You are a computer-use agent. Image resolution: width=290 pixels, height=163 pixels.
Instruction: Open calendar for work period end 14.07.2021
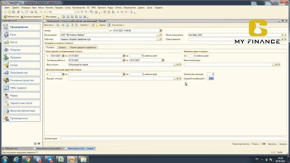pyautogui.click(x=163, y=60)
